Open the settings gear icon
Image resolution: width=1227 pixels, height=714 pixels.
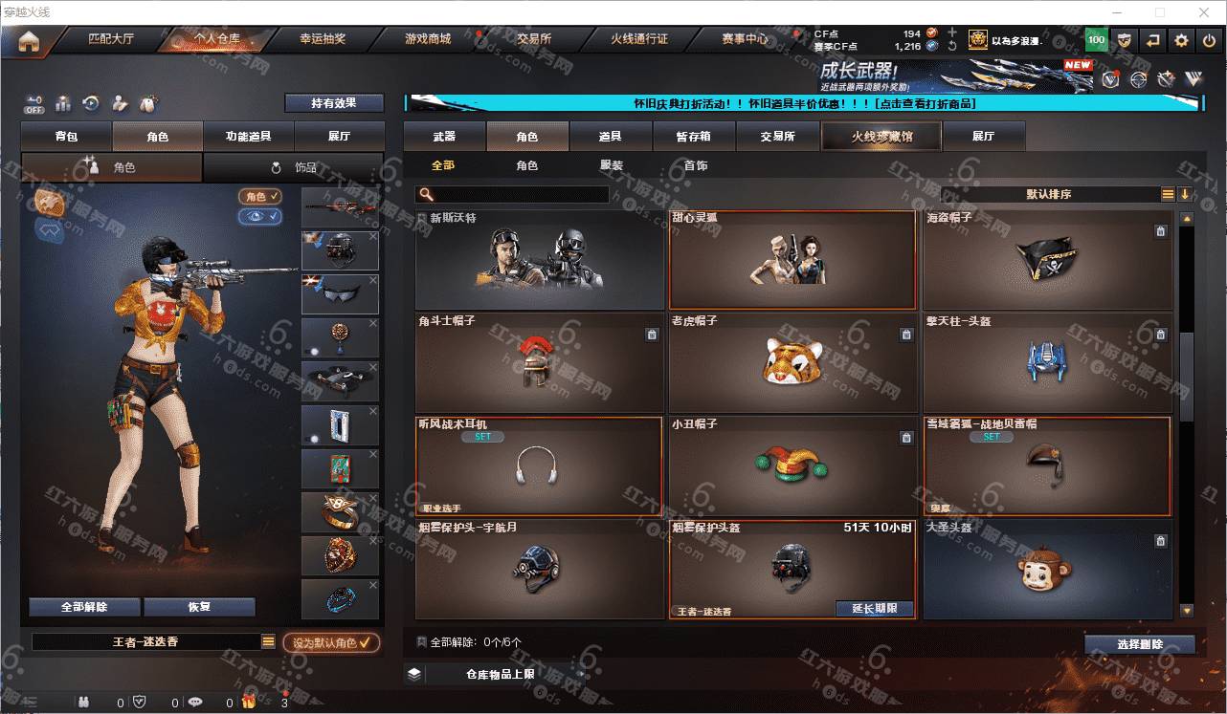click(1182, 40)
